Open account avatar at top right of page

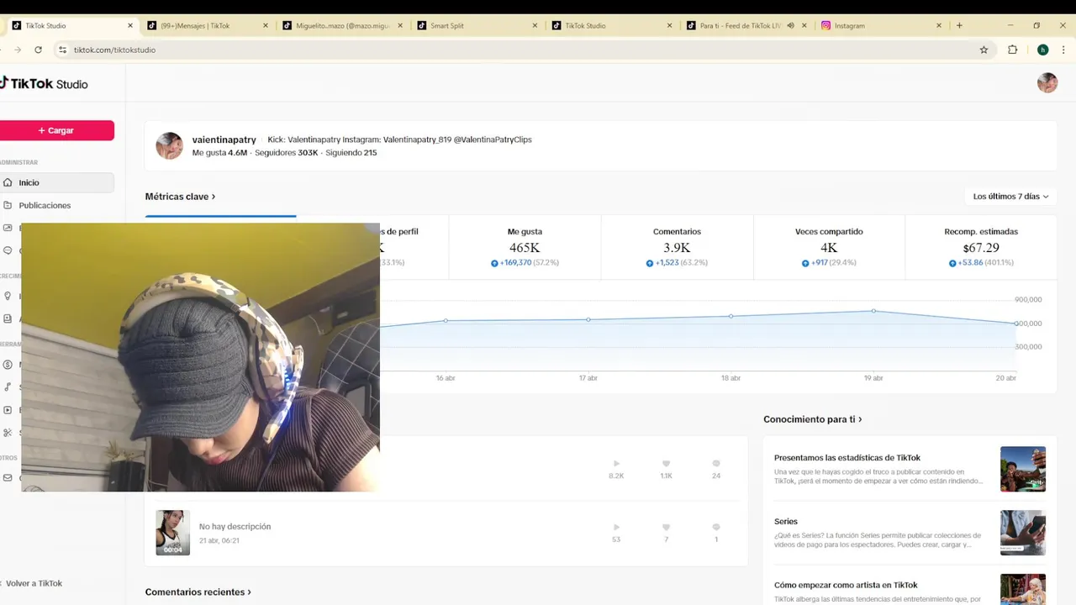click(1047, 82)
